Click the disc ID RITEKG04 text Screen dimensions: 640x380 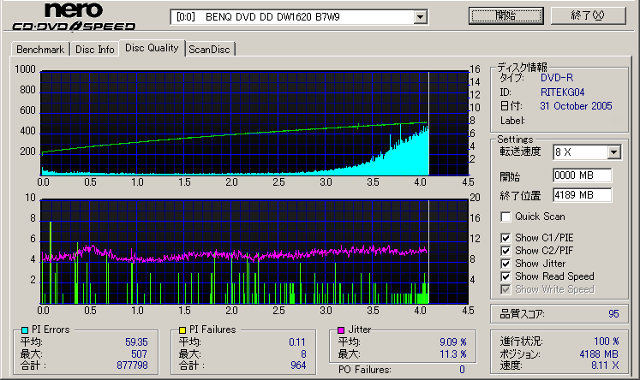562,92
